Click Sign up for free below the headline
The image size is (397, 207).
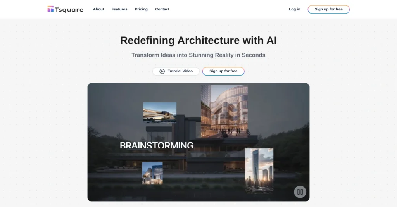pyautogui.click(x=223, y=71)
